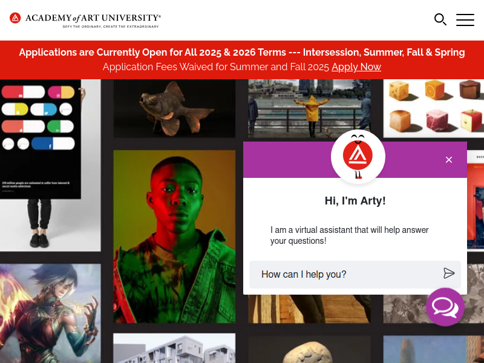Click the 'Hi, I'm Arty!' heading

pos(355,201)
